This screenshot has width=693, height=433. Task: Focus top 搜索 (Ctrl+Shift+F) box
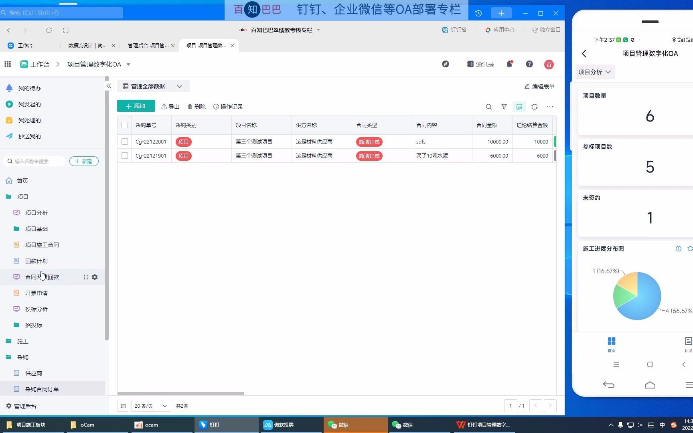pyautogui.click(x=61, y=13)
